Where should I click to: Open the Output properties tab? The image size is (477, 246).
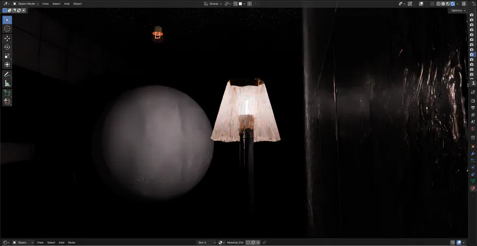[x=473, y=108]
